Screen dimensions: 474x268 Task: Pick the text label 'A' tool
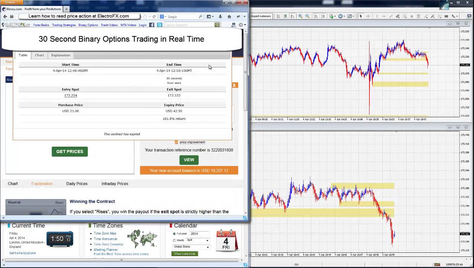pyautogui.click(x=412, y=16)
